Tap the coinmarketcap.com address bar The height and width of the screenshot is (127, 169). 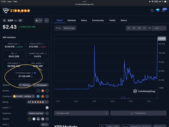coord(84,4)
